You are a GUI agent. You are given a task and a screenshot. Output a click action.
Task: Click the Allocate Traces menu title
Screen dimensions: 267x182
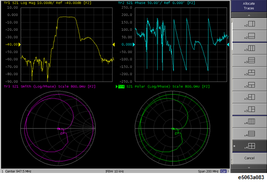[249, 6]
